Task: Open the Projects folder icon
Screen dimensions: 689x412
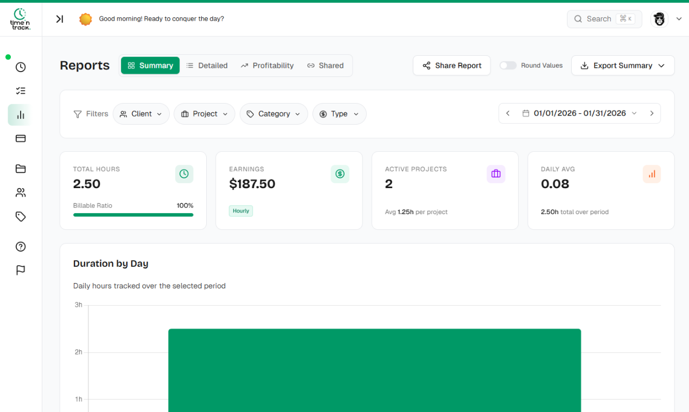Action: click(20, 169)
